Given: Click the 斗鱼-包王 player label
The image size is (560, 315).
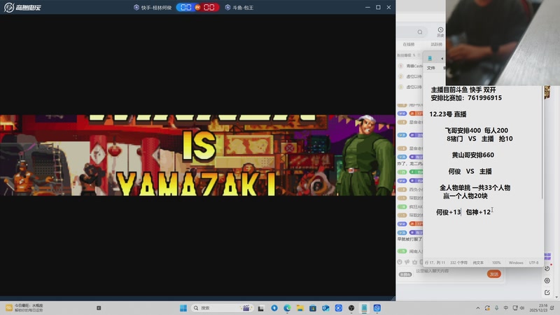Looking at the screenshot, I should tap(239, 8).
